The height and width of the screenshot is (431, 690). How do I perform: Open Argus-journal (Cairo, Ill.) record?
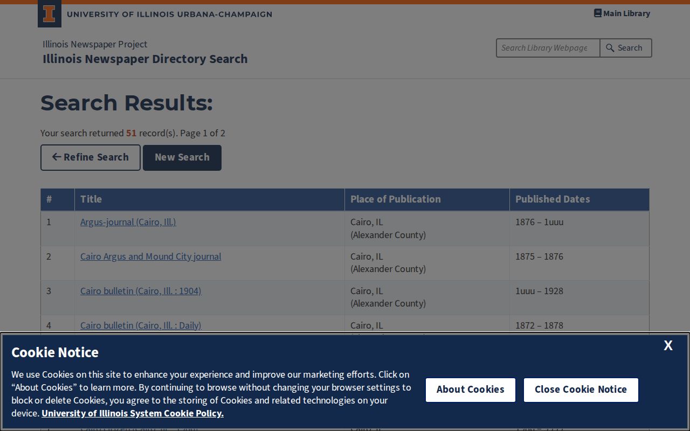coord(128,222)
